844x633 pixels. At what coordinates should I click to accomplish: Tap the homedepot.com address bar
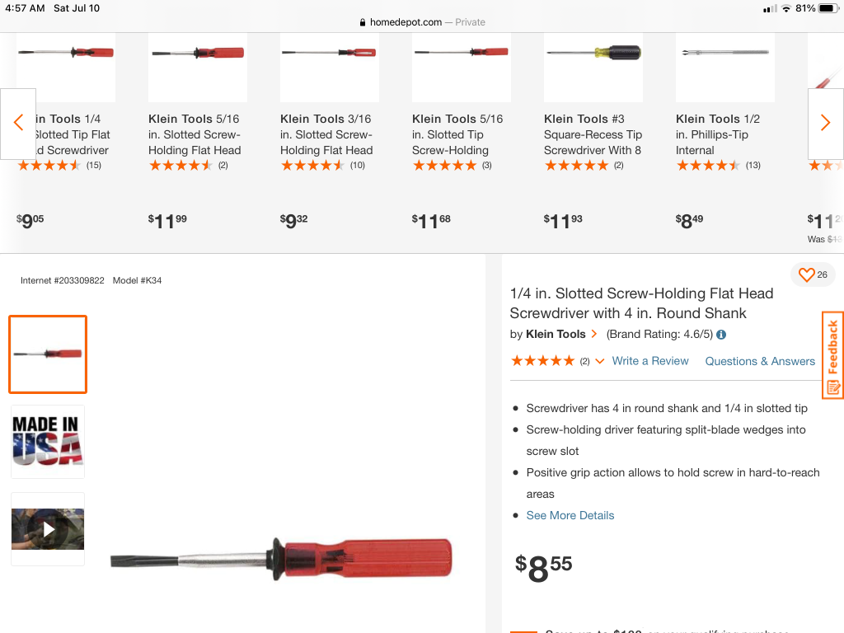422,22
